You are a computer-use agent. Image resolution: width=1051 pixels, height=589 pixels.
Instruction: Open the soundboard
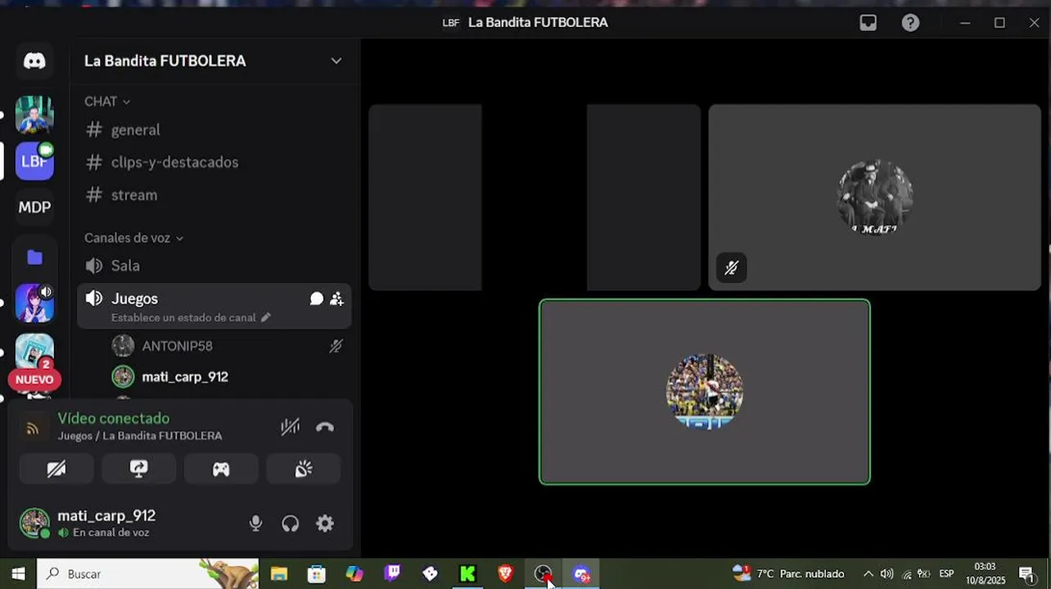[x=304, y=469]
